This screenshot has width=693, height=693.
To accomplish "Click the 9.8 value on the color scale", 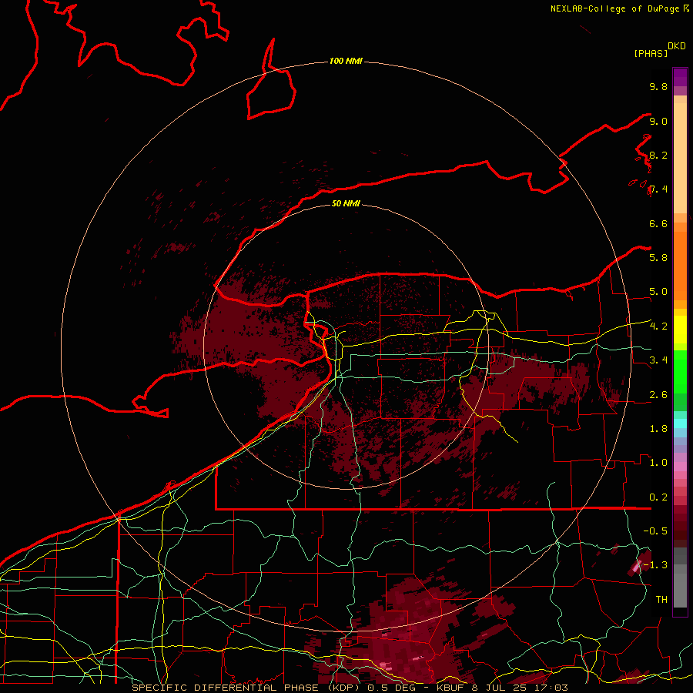I will click(x=658, y=86).
